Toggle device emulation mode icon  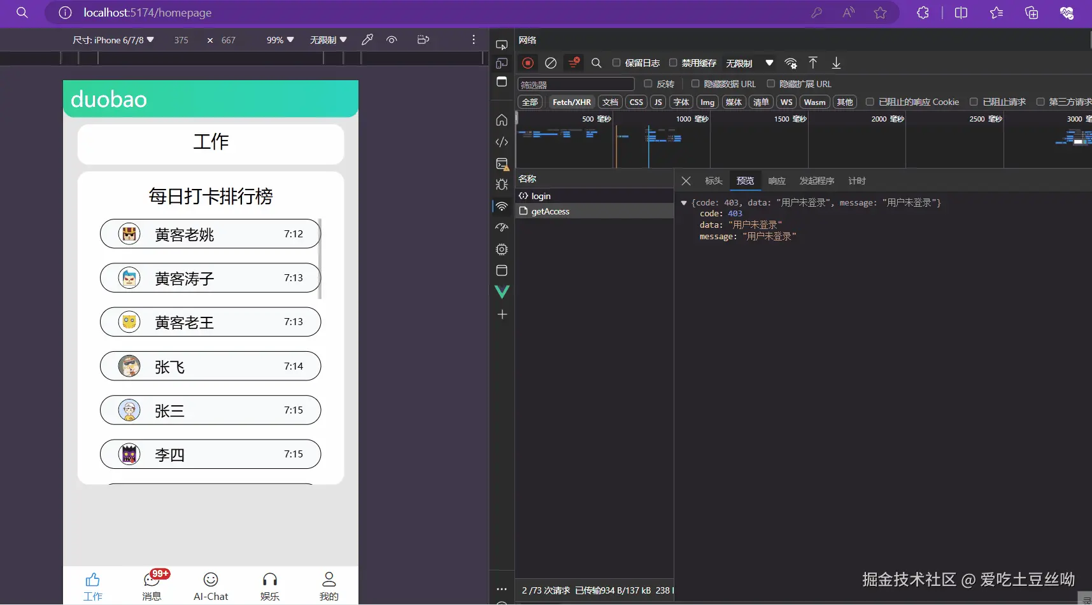pos(502,64)
